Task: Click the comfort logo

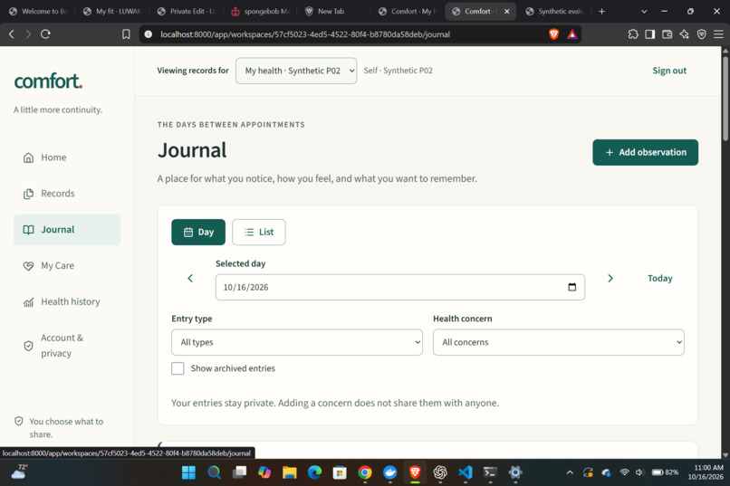Action: point(48,81)
